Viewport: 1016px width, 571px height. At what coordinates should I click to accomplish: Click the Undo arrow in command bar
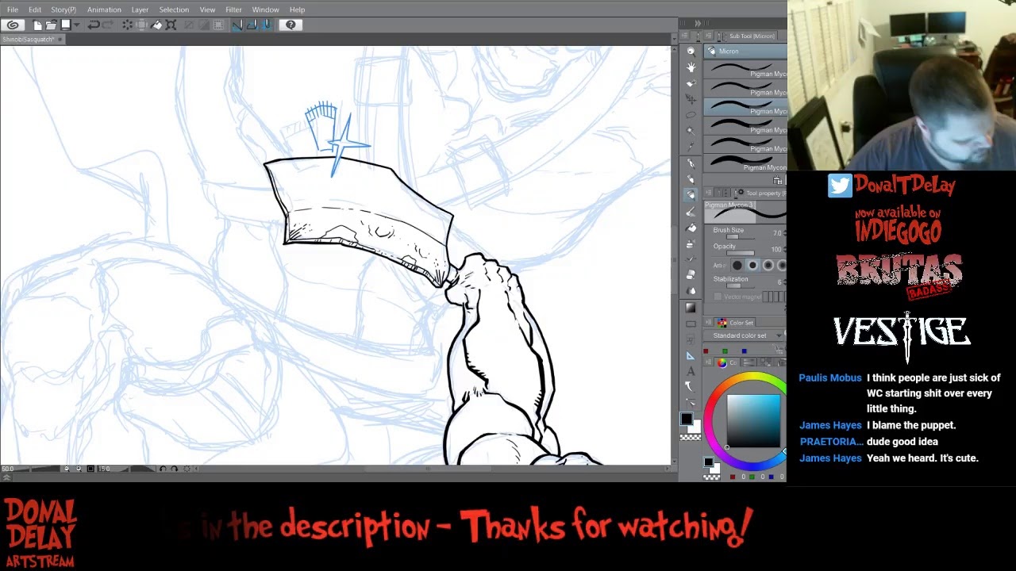pyautogui.click(x=94, y=25)
